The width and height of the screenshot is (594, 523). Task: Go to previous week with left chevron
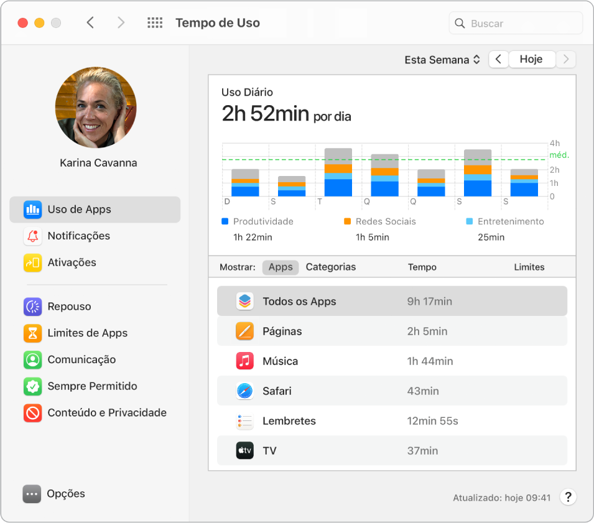(x=498, y=60)
